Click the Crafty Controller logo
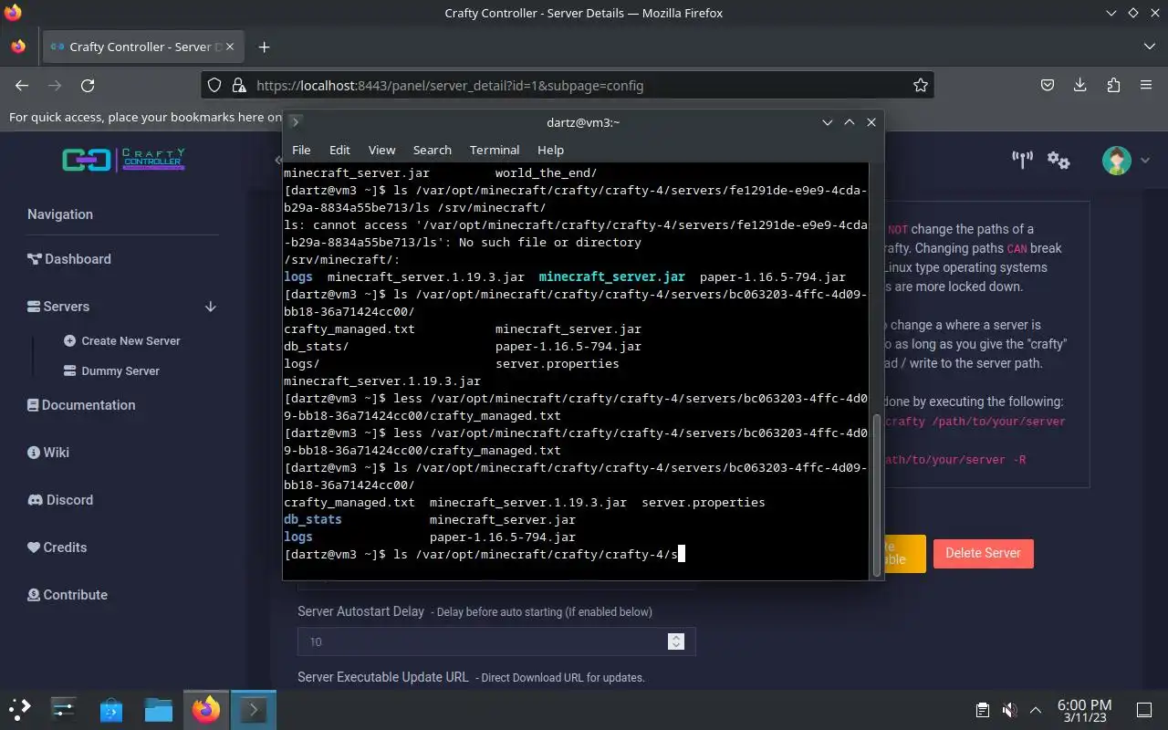 [123, 160]
